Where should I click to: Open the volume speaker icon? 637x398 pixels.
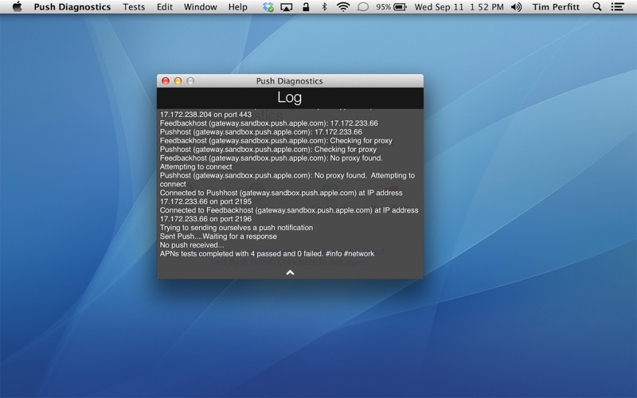(516, 7)
